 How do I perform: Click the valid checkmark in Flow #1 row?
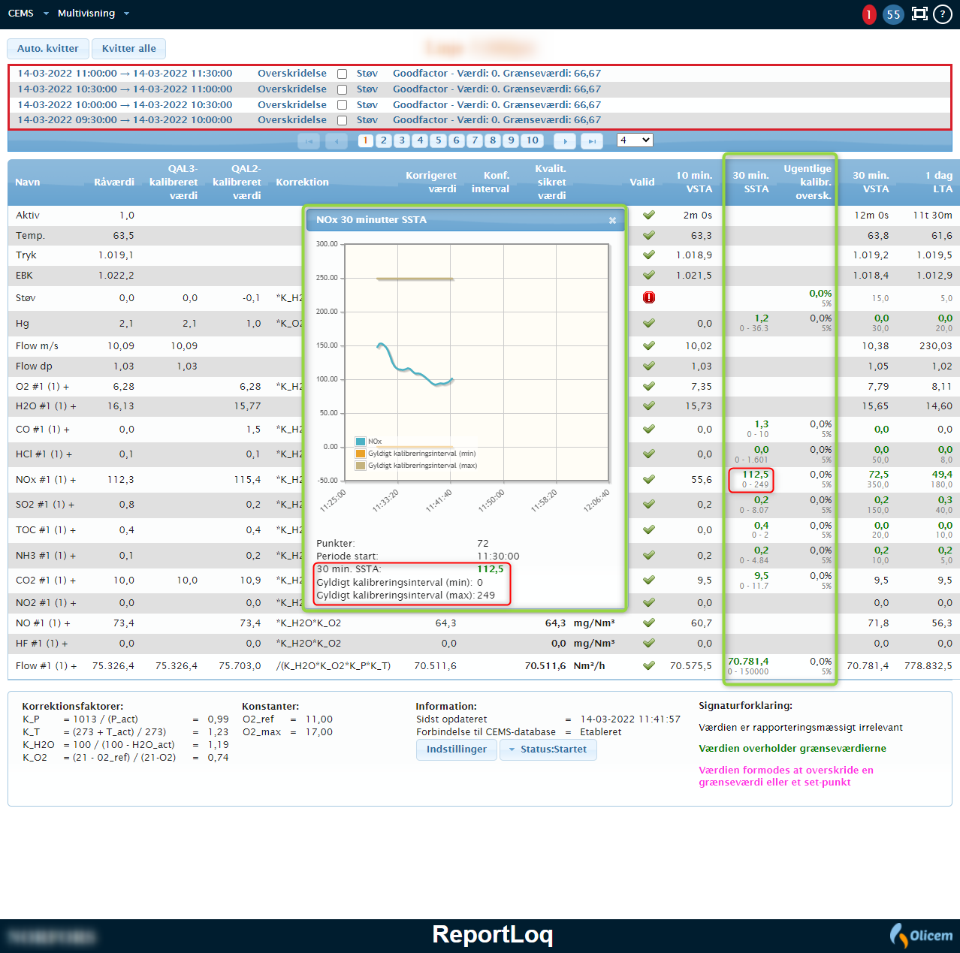(x=649, y=665)
